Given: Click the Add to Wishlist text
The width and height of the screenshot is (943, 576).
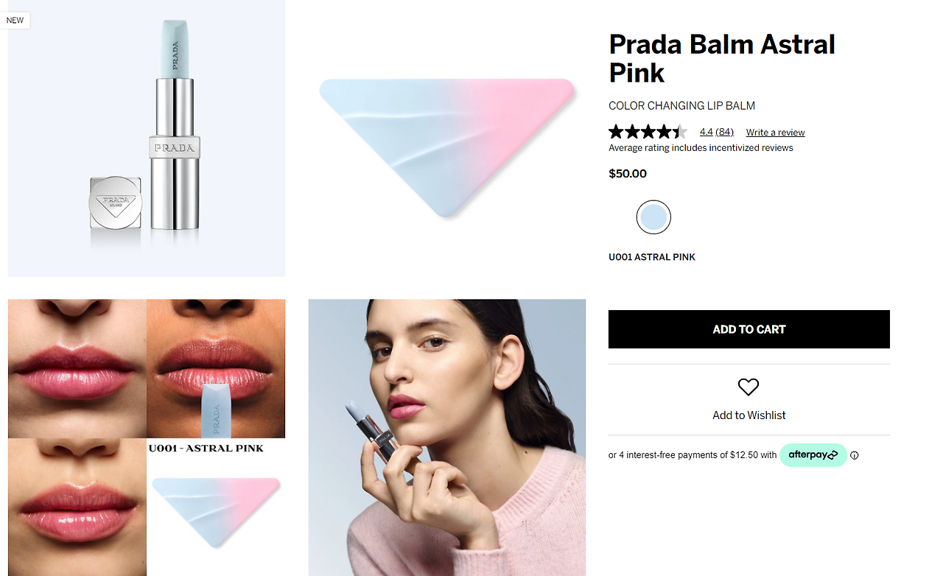Looking at the screenshot, I should pos(749,415).
